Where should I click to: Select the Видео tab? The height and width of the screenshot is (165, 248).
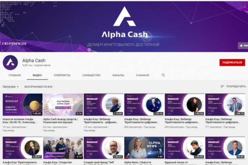[x=37, y=75]
